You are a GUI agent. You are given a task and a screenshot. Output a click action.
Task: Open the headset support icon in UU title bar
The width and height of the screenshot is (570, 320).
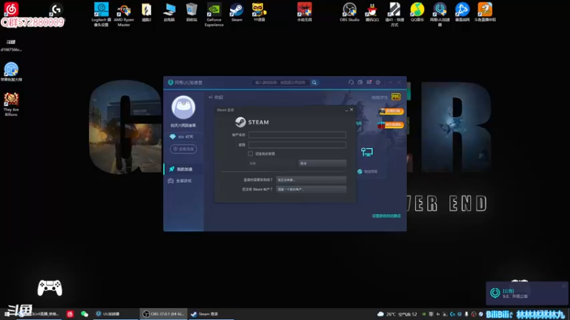point(351,82)
